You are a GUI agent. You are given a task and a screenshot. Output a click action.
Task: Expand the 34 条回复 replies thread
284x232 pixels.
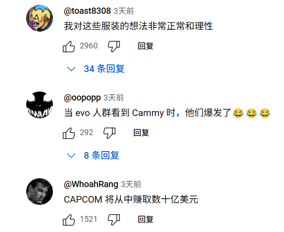96,69
